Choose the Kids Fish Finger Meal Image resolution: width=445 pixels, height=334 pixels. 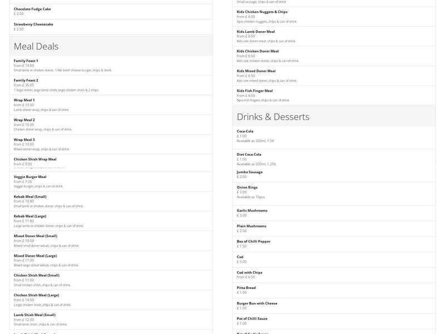click(x=255, y=91)
